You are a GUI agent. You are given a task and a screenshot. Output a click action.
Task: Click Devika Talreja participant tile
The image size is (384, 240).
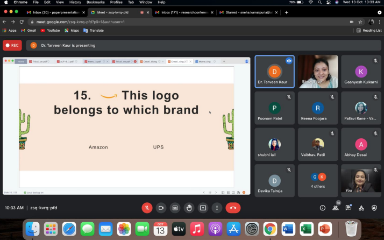tap(274, 181)
